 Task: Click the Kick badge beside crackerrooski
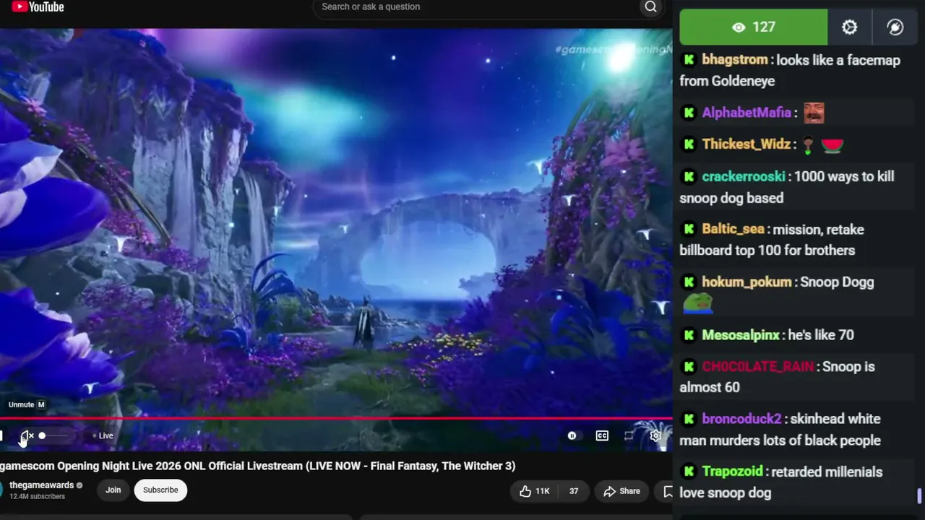689,177
